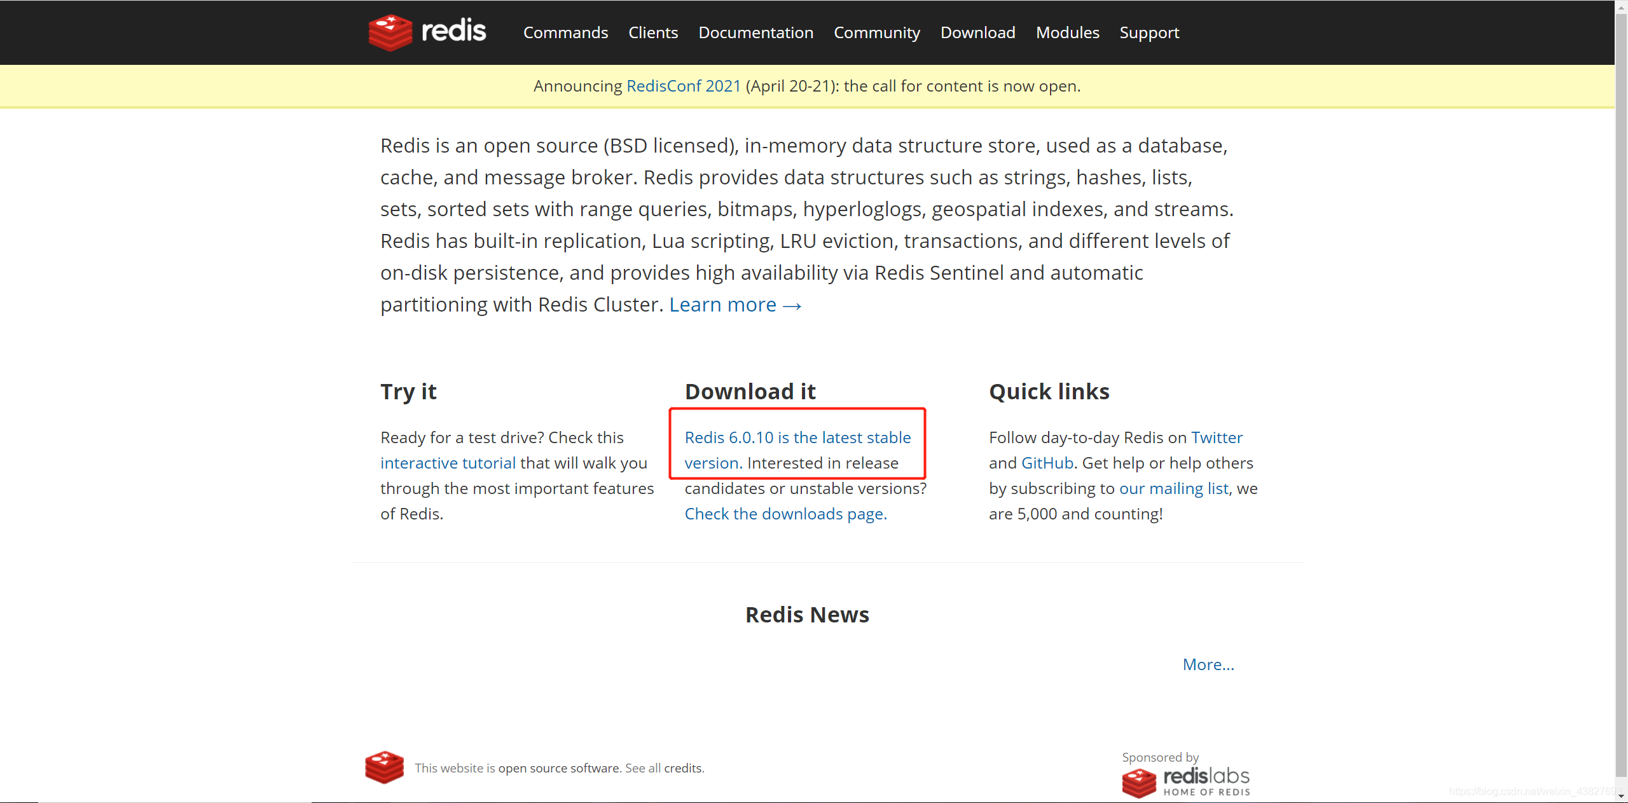Navigate to Modules in the header
Image resolution: width=1628 pixels, height=803 pixels.
pos(1067,32)
